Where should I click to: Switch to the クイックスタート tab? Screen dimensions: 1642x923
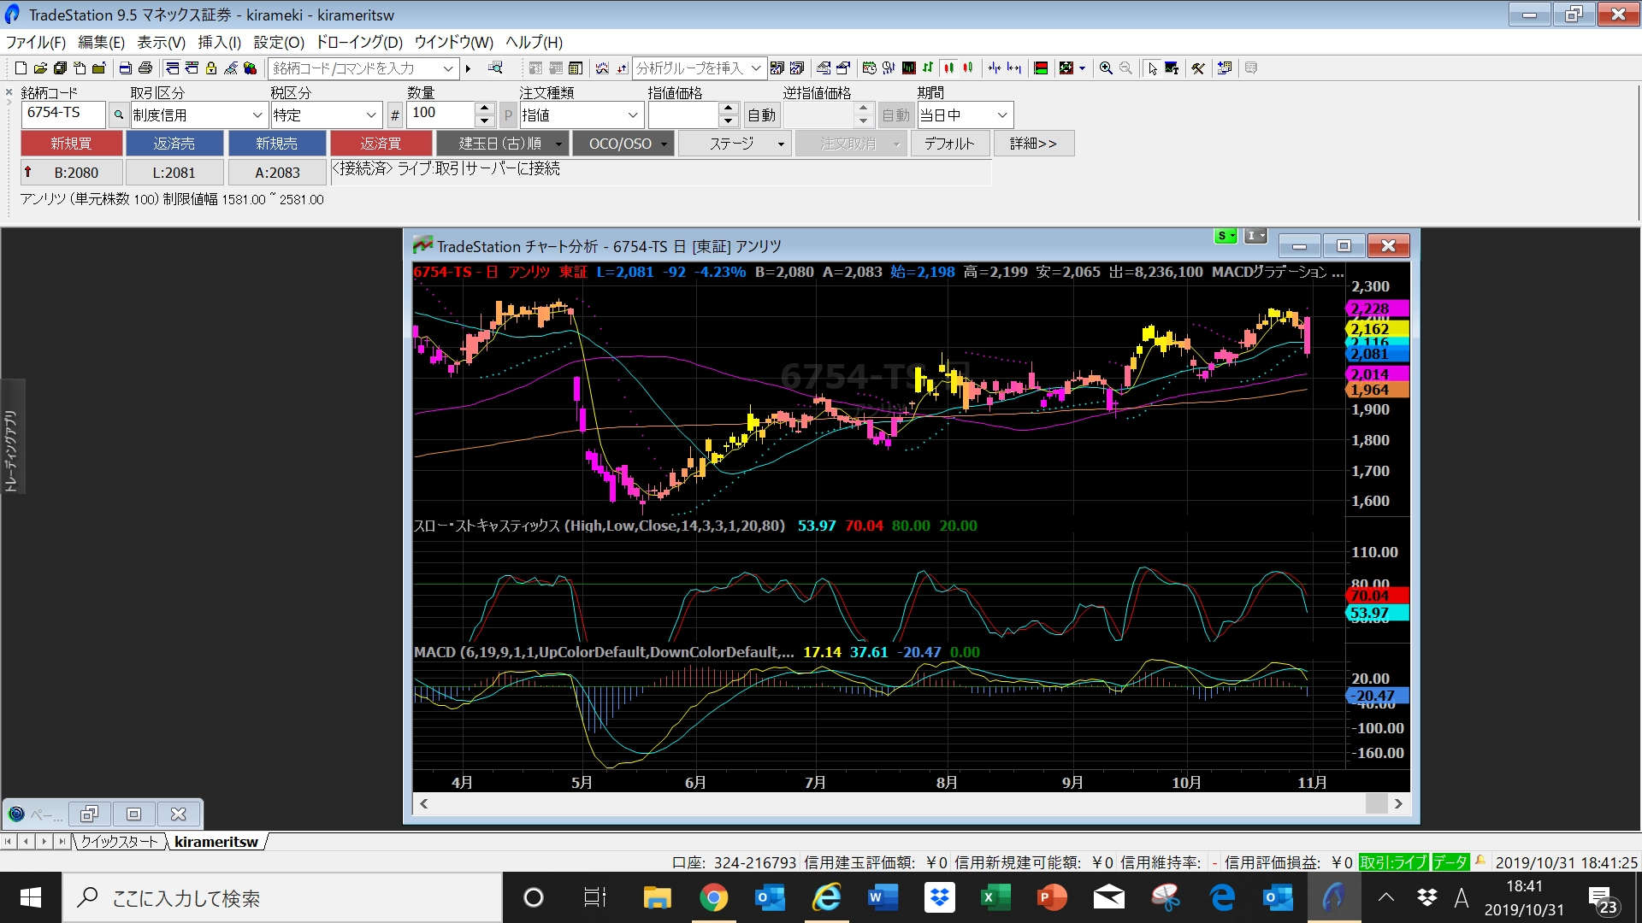pyautogui.click(x=120, y=842)
